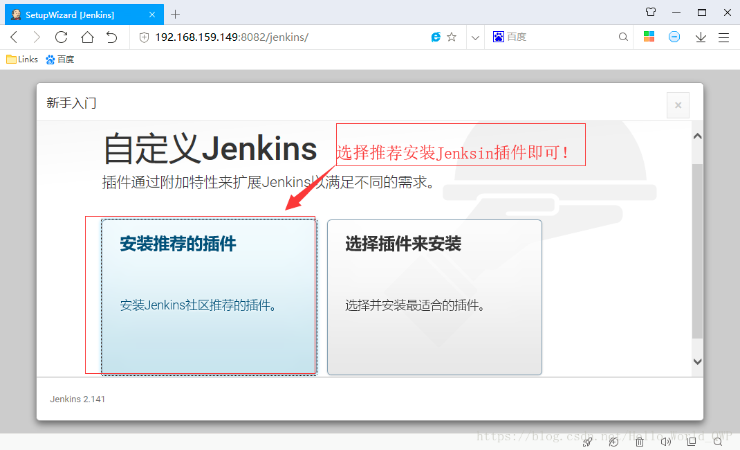Viewport: 740px width, 450px height.
Task: Close the 新手入门 setup dialog
Action: click(678, 105)
